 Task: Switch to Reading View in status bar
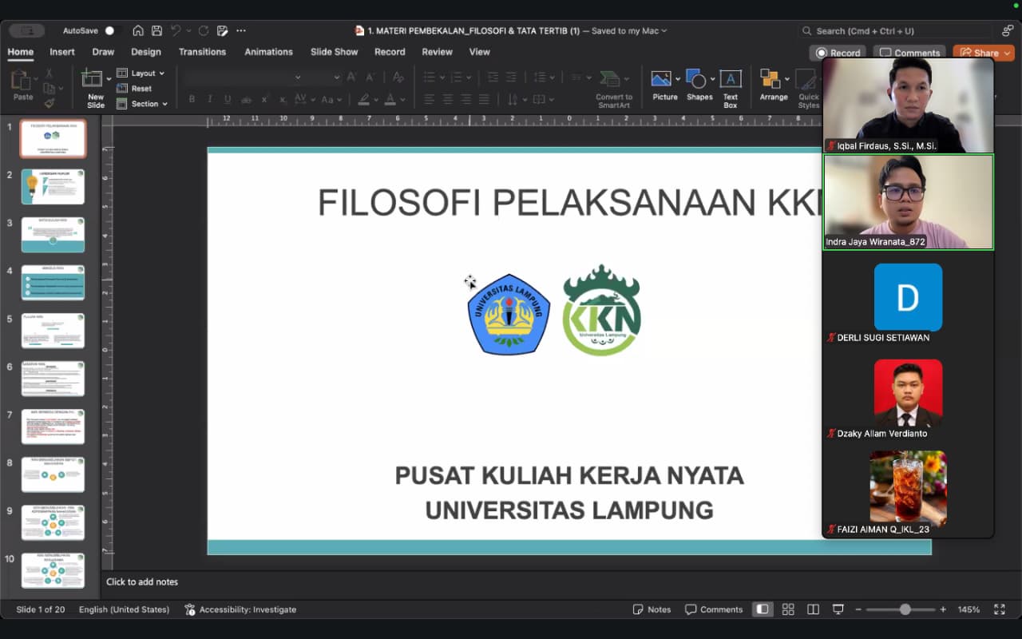[813, 609]
